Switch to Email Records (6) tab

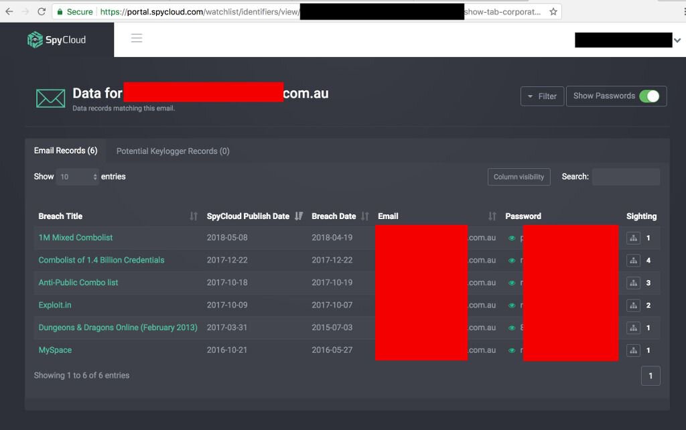[x=66, y=151]
